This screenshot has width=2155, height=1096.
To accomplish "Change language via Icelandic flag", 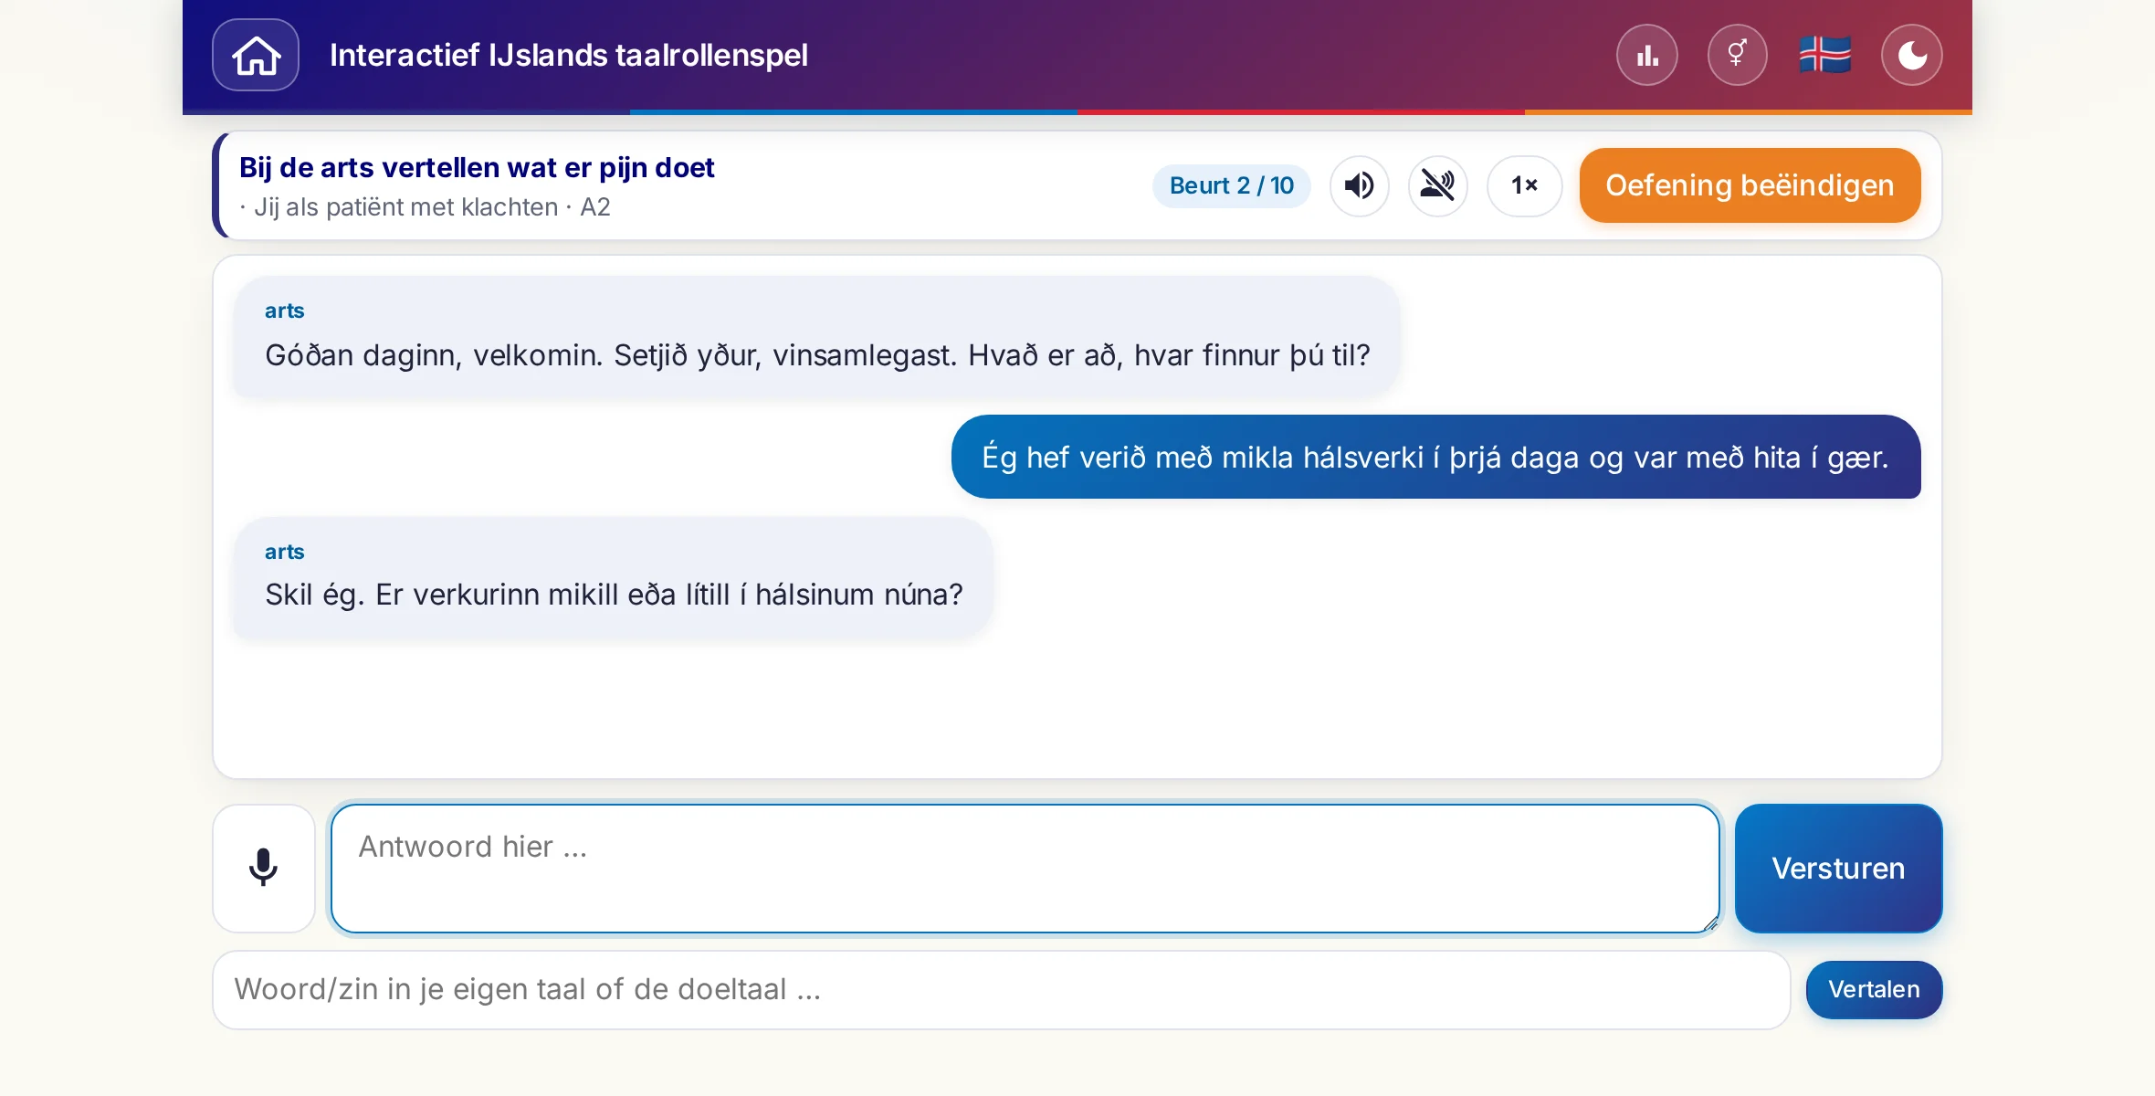I will point(1825,55).
